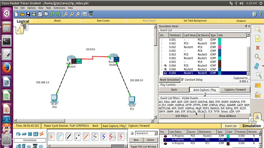Click the Zoom Out magnifier icon
The width and height of the screenshot is (264, 148).
77,14
